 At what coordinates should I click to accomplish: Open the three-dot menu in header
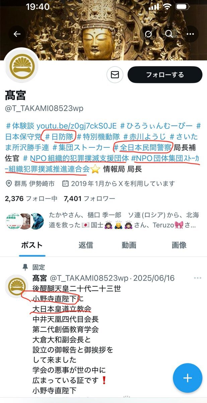point(190,34)
